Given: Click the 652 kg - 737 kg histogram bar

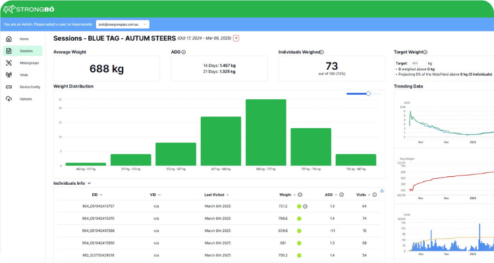Looking at the screenshot, I should [x=265, y=132].
